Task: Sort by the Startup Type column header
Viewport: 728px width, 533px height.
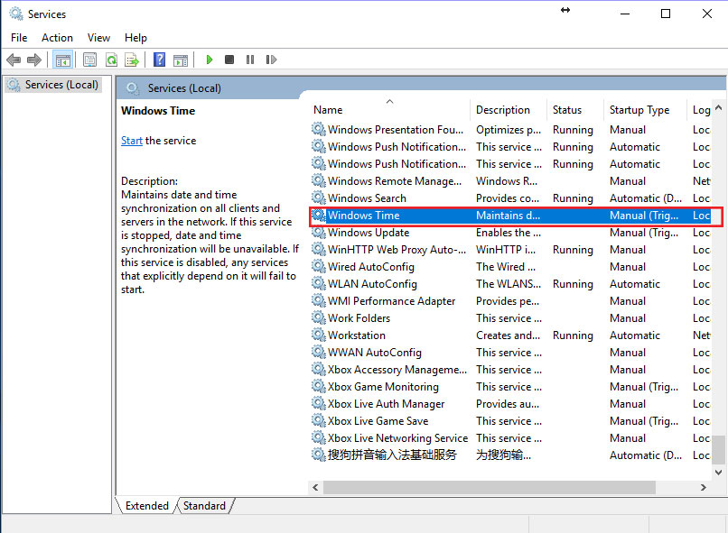Action: [645, 110]
